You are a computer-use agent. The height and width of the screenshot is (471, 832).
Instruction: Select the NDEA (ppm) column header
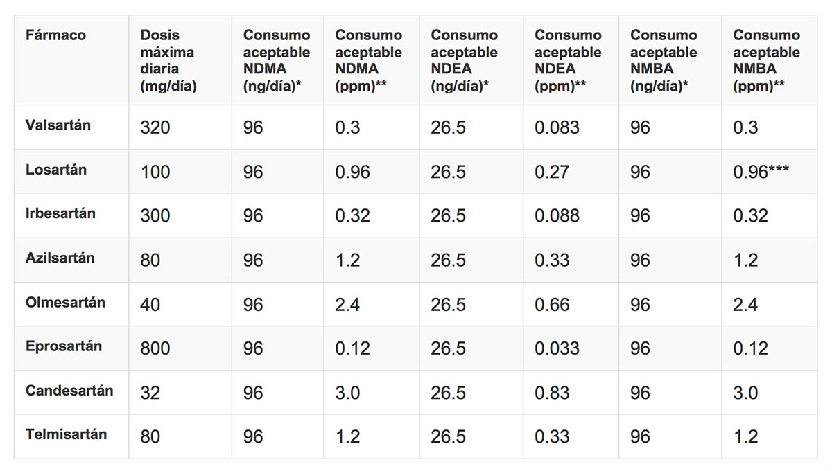569,61
